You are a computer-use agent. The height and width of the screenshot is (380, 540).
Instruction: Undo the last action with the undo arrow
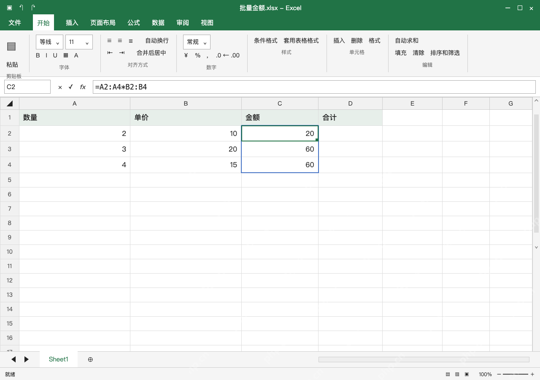pos(21,8)
